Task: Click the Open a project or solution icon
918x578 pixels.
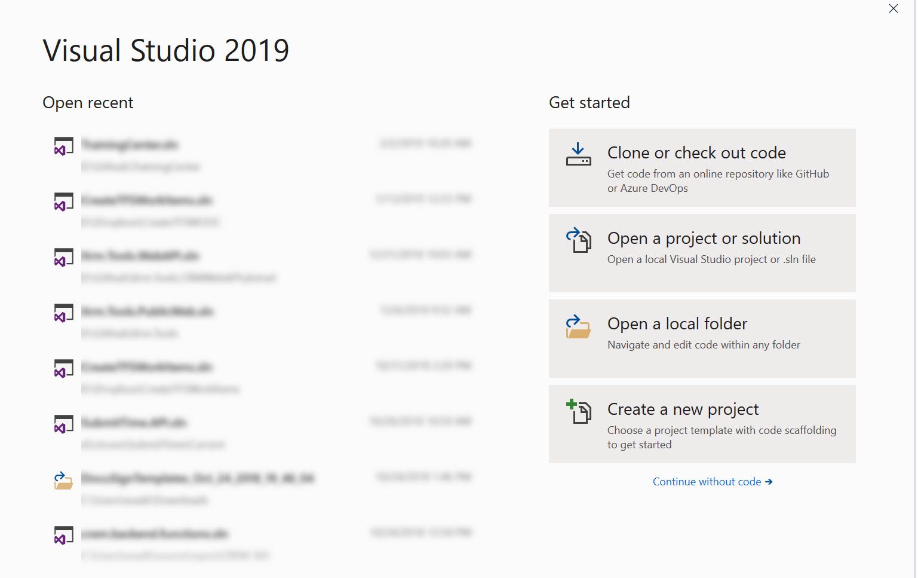Action: coord(578,240)
